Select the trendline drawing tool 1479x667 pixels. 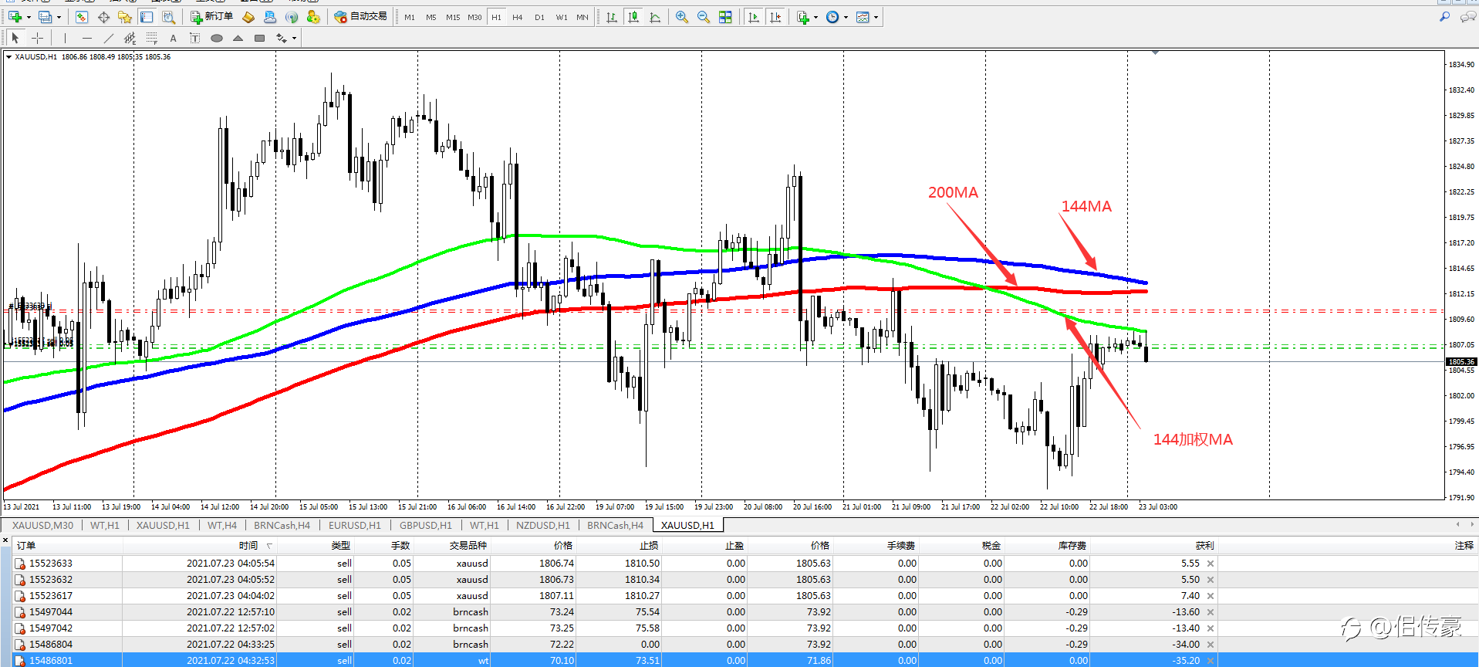coord(109,38)
